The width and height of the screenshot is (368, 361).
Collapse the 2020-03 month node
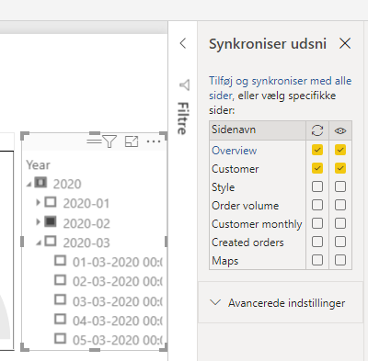click(39, 243)
